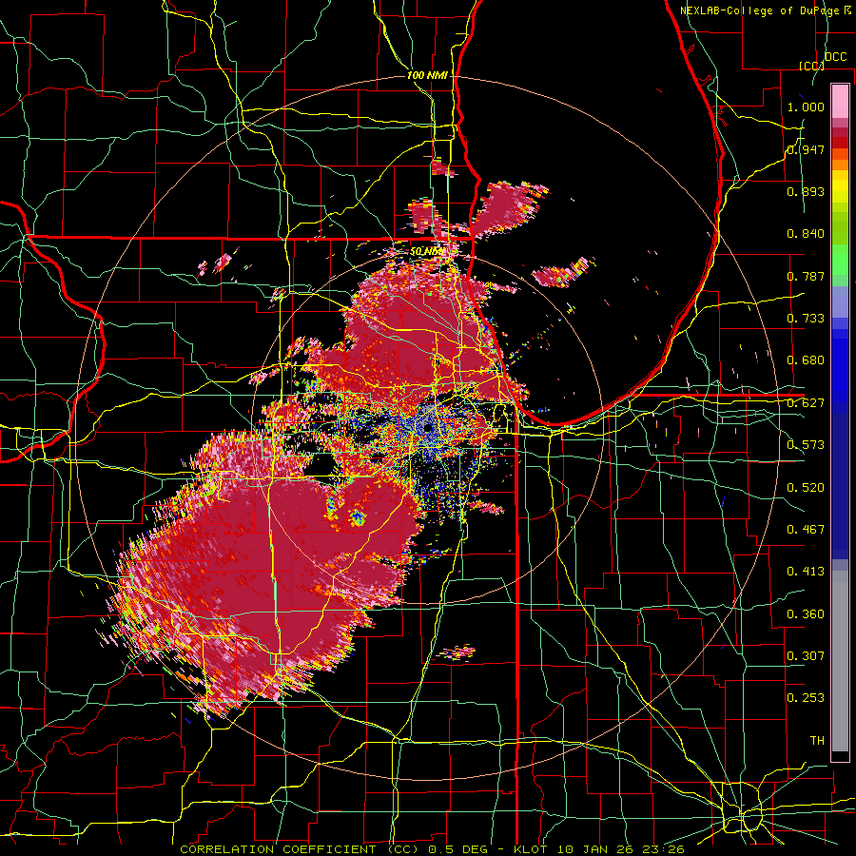Select the 0.573 legend value
856x856 pixels.
[x=806, y=445]
